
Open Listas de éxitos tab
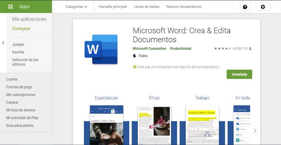click(x=146, y=7)
